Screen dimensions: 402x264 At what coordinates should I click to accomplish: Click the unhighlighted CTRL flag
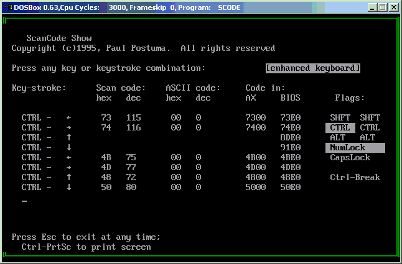(370, 127)
